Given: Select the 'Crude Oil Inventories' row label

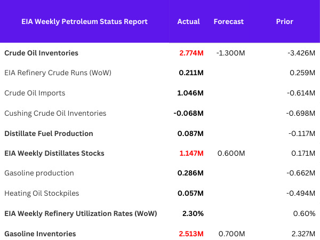Looking at the screenshot, I should pos(42,53).
